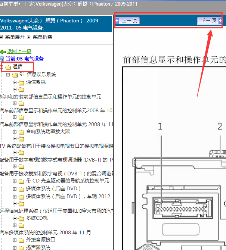The image size is (226, 250).
Task: Collapse the 91 信息娱乐系统 node
Action: (8, 75)
